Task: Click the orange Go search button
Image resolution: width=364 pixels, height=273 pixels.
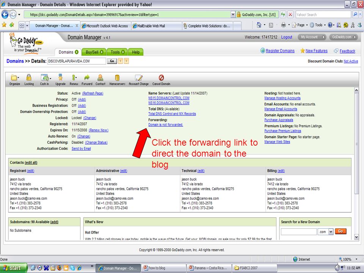Action: (340, 231)
